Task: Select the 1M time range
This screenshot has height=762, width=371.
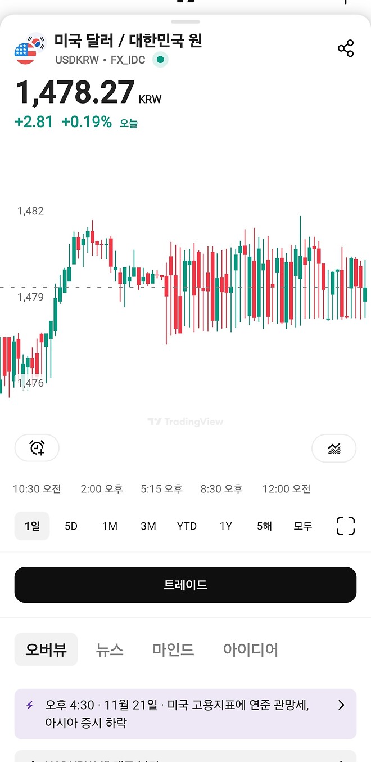Action: tap(110, 526)
